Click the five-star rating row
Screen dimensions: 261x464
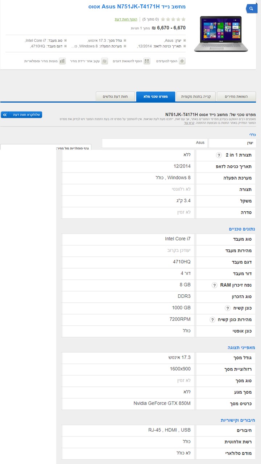173,19
